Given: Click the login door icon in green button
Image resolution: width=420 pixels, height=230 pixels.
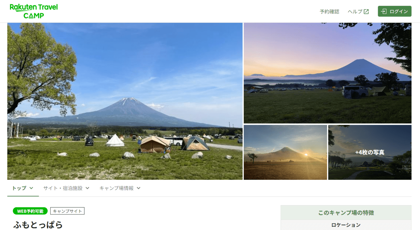Looking at the screenshot, I should tap(384, 11).
